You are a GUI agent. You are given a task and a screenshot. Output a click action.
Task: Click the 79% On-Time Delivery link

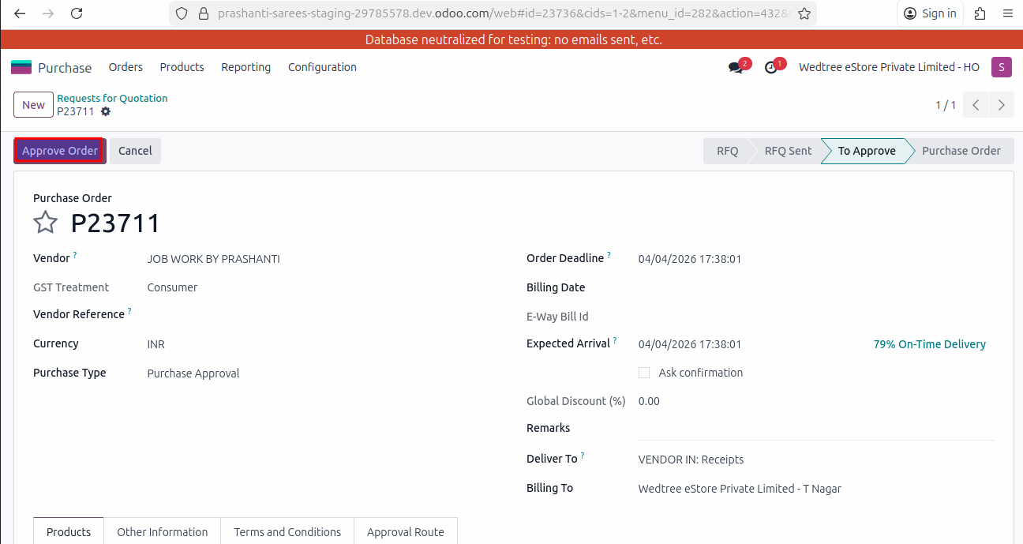pyautogui.click(x=929, y=344)
